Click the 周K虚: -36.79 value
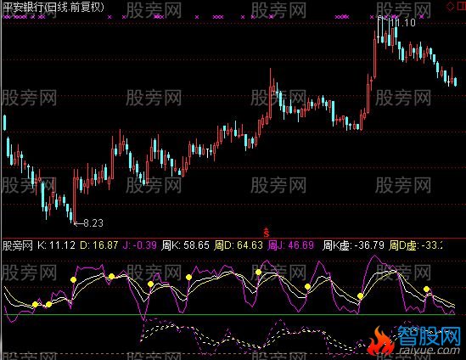466x360 pixels. (353, 245)
